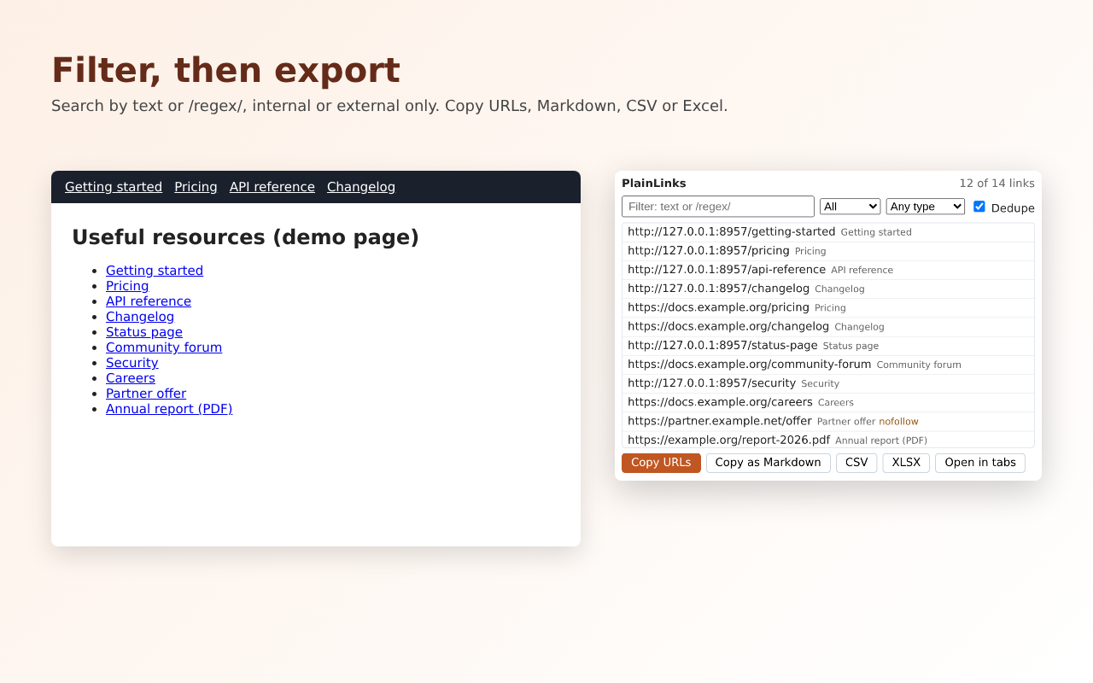Select the partner.example.net/offer row
1093x683 pixels.
(x=828, y=421)
